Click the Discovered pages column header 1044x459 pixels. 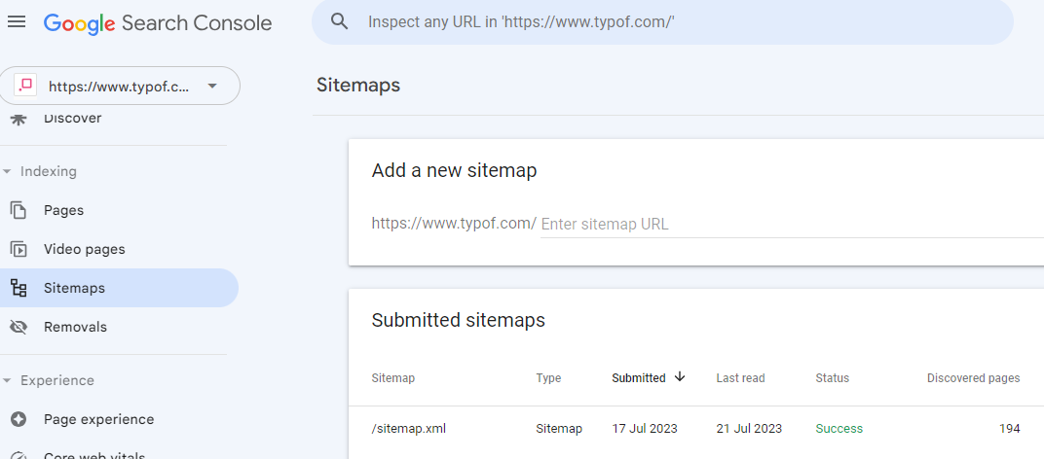click(x=974, y=378)
